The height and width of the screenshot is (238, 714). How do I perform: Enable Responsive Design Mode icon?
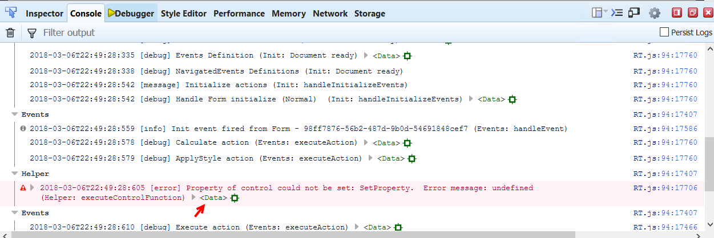point(634,13)
